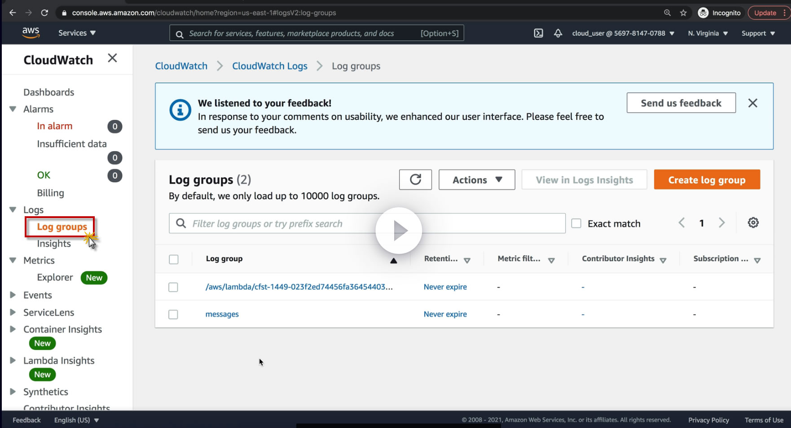Expand the ServiceLens section
This screenshot has height=428, width=791.
tap(13, 312)
